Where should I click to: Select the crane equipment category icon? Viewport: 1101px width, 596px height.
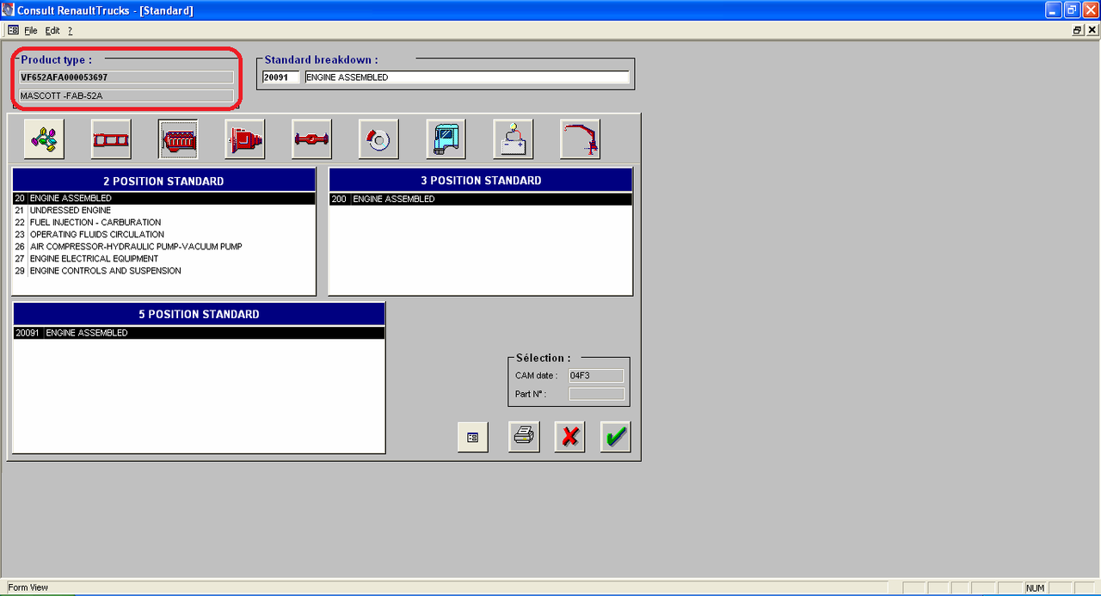coord(581,138)
